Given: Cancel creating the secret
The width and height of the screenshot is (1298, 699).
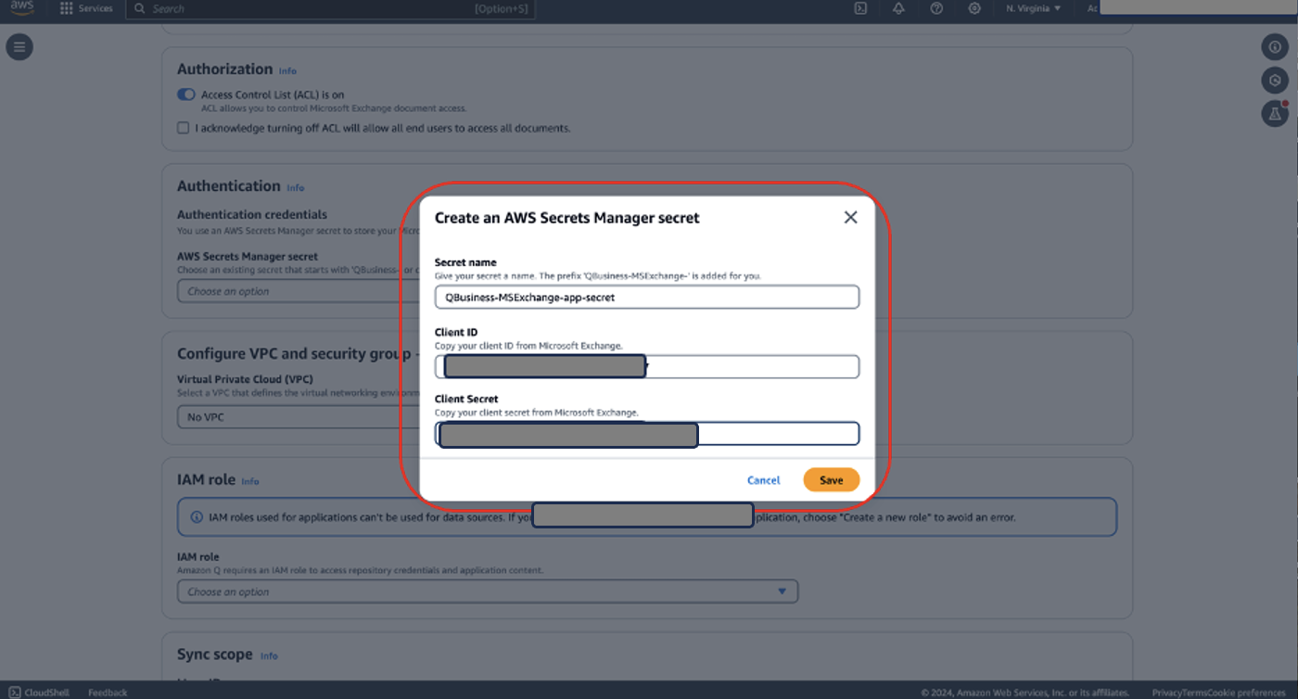Looking at the screenshot, I should (763, 479).
